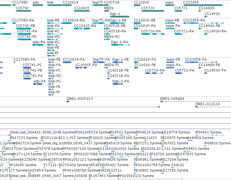The width and height of the screenshot is (231, 180).
Task: Click transcript CG42518-RB label
Action: point(115,26)
